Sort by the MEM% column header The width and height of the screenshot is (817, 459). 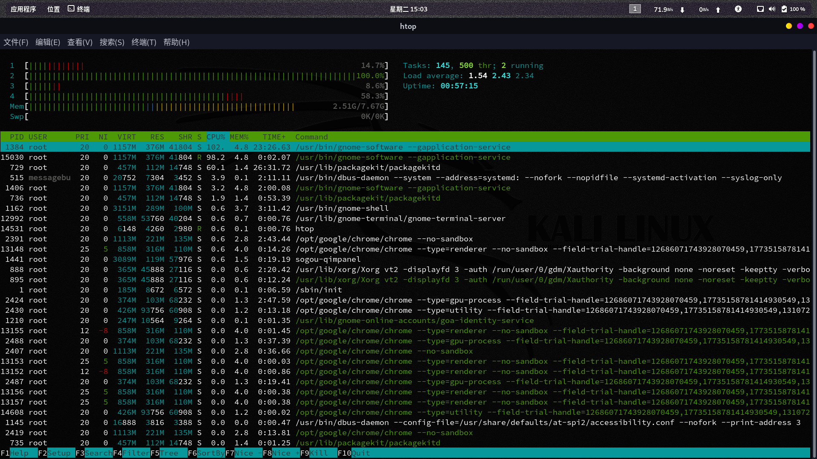coord(239,137)
